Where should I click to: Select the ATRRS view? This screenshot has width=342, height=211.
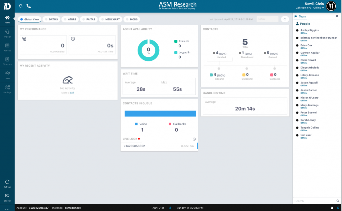click(70, 19)
